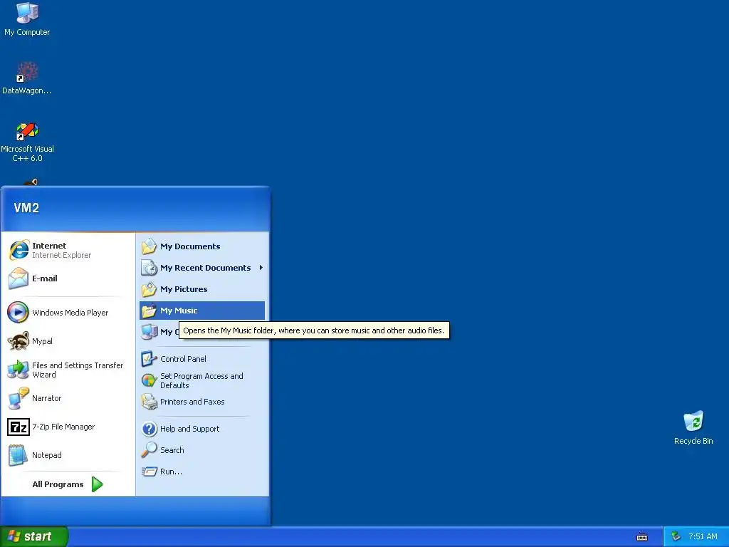729x547 pixels.
Task: Open the Run... icon
Action: (x=150, y=472)
